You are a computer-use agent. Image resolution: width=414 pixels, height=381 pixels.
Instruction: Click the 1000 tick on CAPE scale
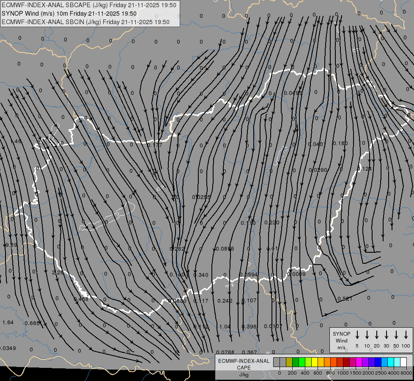click(x=343, y=373)
